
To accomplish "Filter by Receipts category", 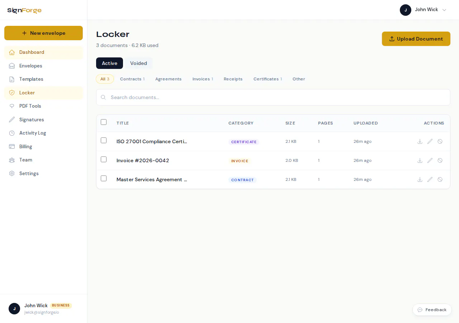I will click(x=233, y=79).
